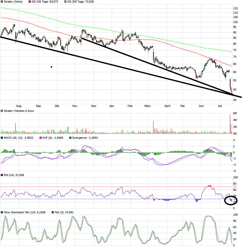Image resolution: width=243 pixels, height=248 pixels.
Task: Click the 'GD 200 Tage: 73,535' label
Action: (x=81, y=2)
